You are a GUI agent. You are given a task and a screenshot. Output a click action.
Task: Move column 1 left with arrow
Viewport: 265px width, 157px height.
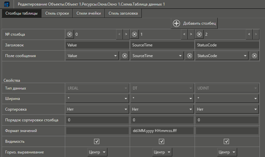pyautogui.click(x=184, y=34)
